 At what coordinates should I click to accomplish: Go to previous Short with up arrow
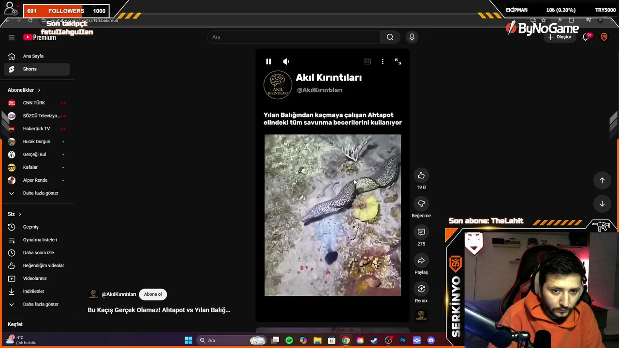pos(602,180)
